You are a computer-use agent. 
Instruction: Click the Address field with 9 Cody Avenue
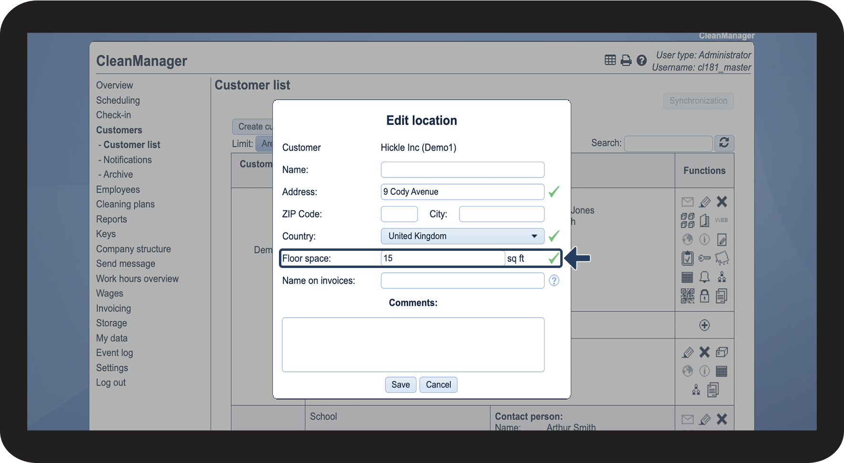tap(462, 192)
